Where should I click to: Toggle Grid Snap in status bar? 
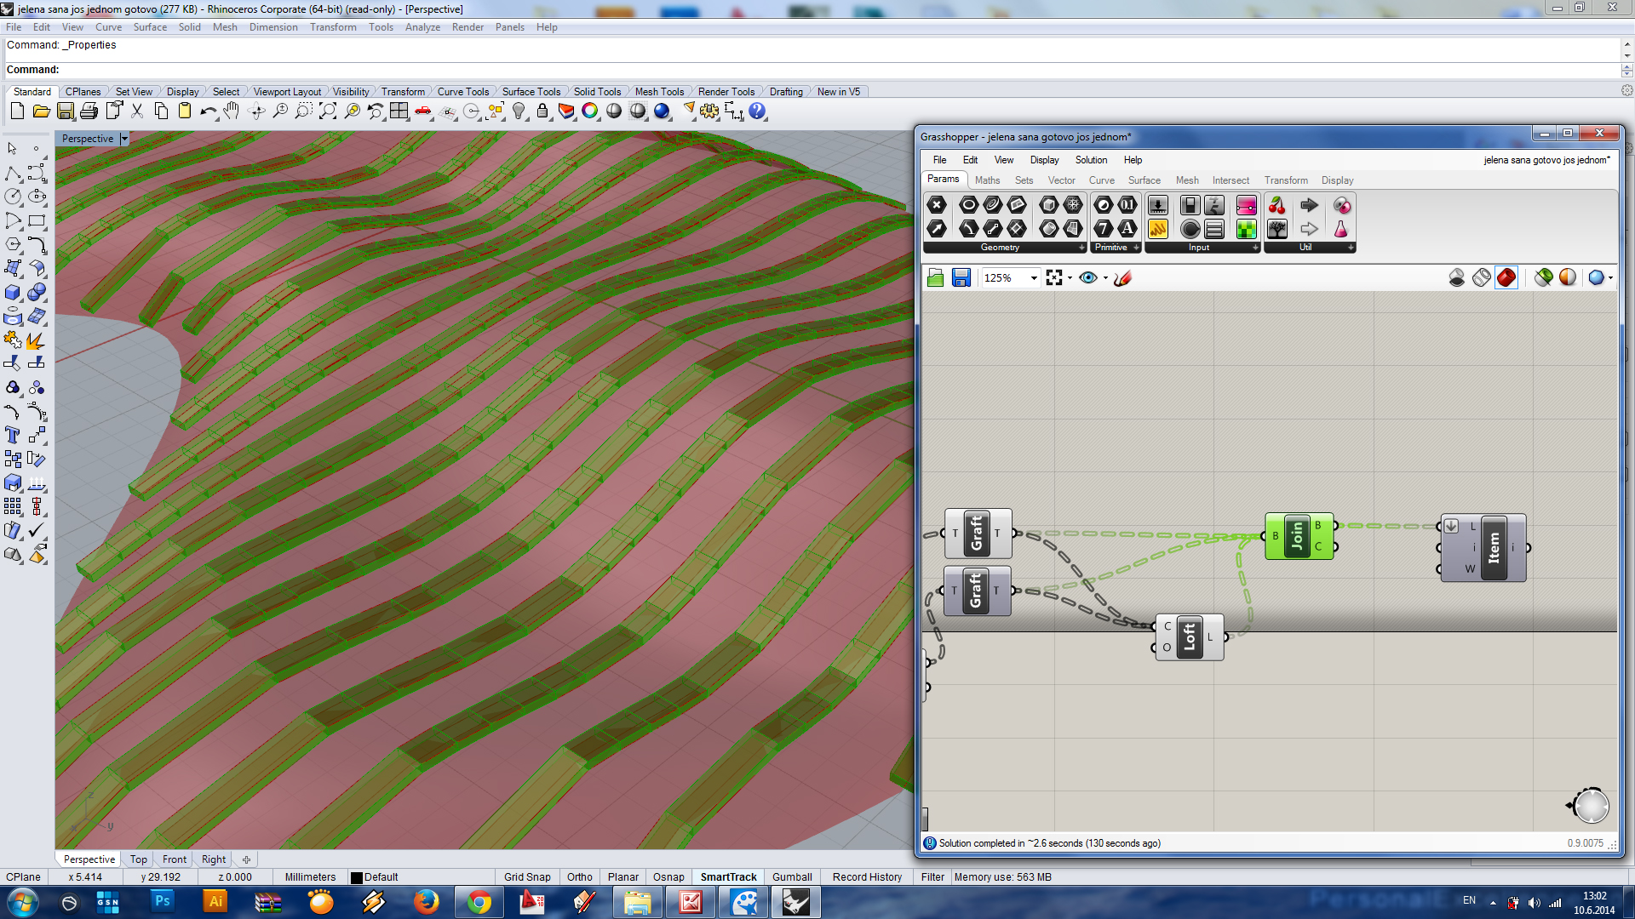527,877
